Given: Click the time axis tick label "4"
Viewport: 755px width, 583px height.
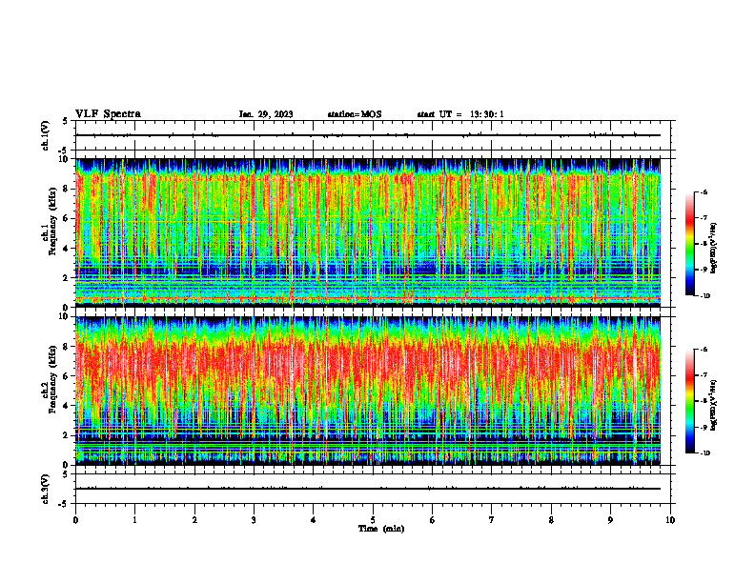Looking at the screenshot, I should tap(314, 520).
